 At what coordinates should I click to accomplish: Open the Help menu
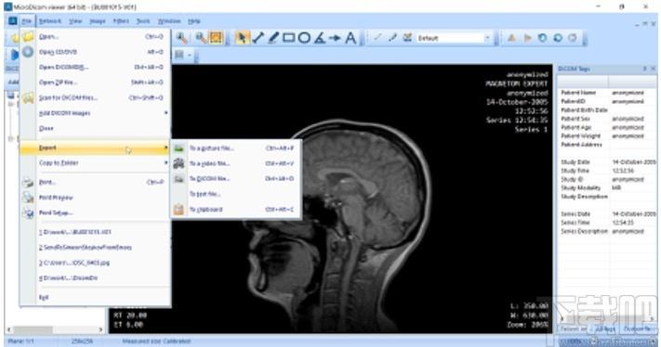tap(194, 21)
